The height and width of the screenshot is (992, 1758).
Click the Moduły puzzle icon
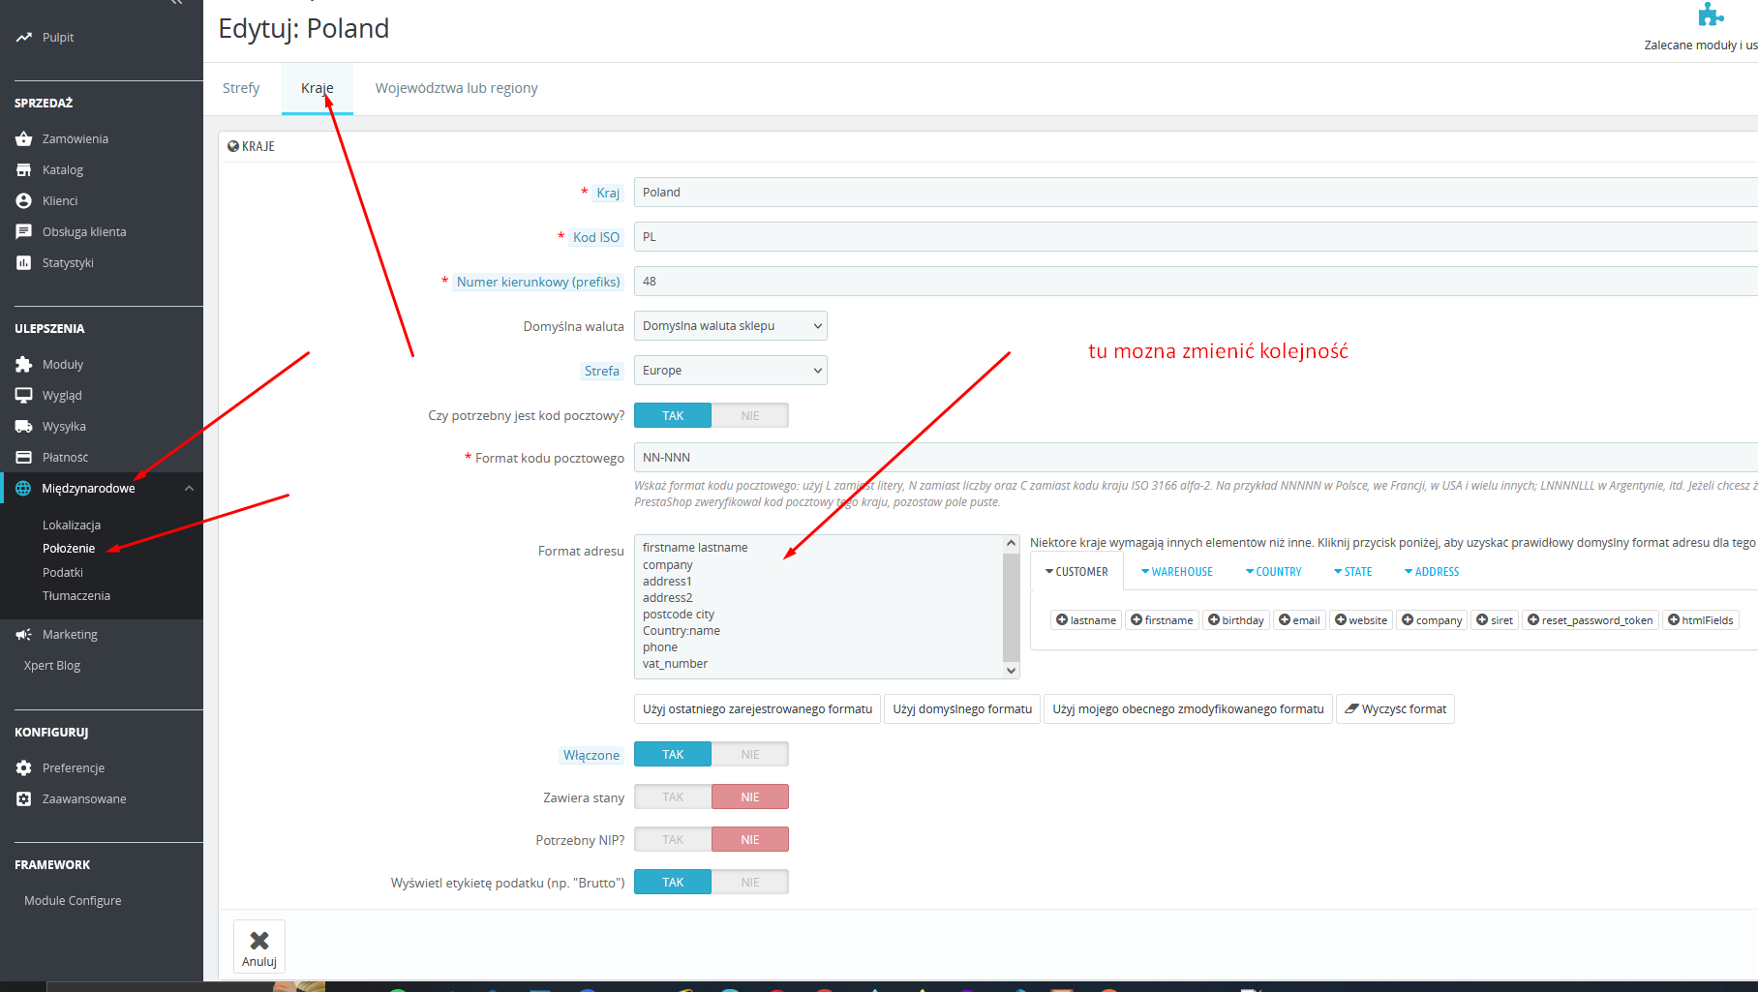pos(24,365)
